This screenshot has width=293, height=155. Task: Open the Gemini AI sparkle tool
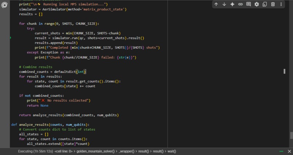[232, 4]
